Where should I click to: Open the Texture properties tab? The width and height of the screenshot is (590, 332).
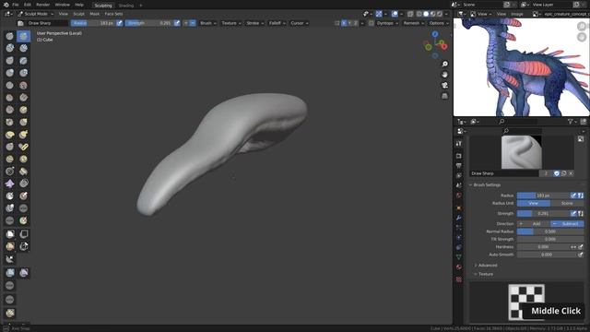click(459, 279)
